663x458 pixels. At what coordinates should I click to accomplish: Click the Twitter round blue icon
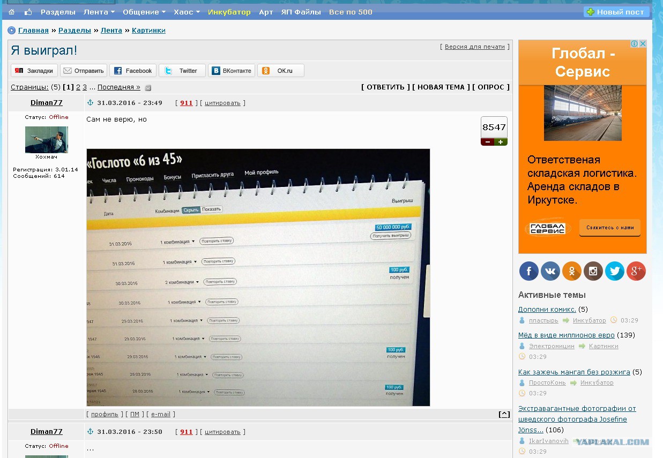coord(614,272)
